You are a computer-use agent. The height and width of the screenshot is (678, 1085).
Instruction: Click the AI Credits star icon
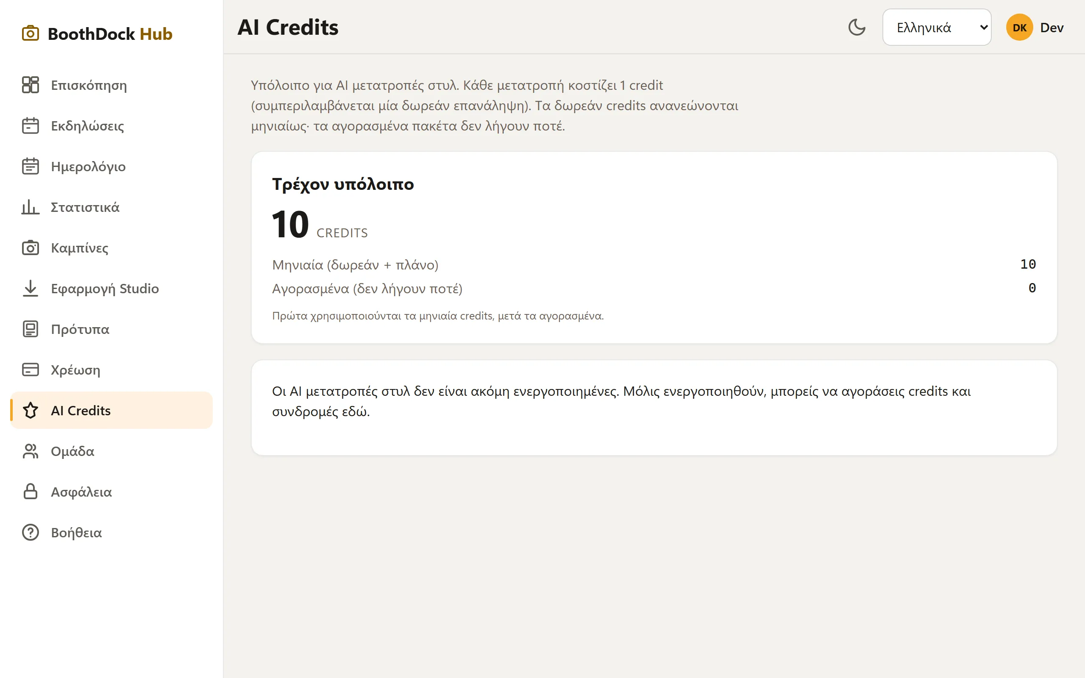31,410
